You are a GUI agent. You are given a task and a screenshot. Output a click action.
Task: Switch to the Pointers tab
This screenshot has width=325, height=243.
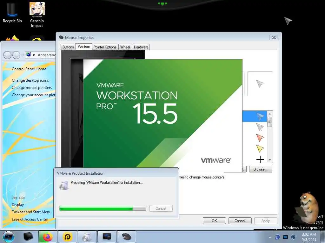point(83,47)
